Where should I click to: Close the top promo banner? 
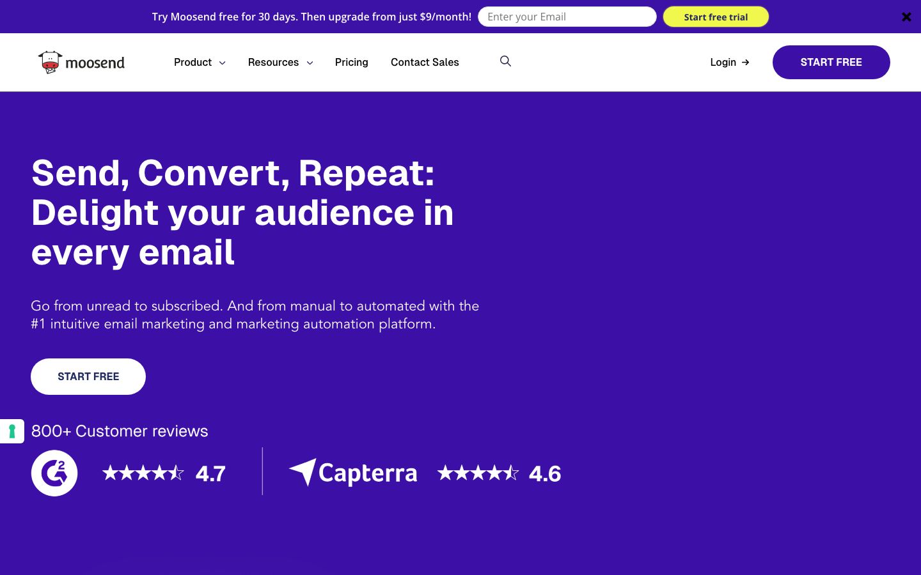[906, 17]
